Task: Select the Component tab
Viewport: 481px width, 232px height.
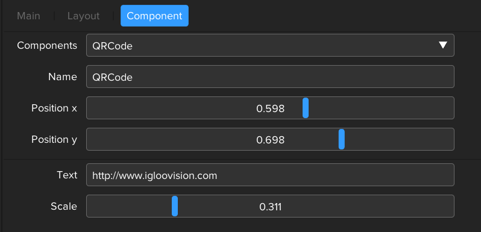Action: click(x=154, y=16)
